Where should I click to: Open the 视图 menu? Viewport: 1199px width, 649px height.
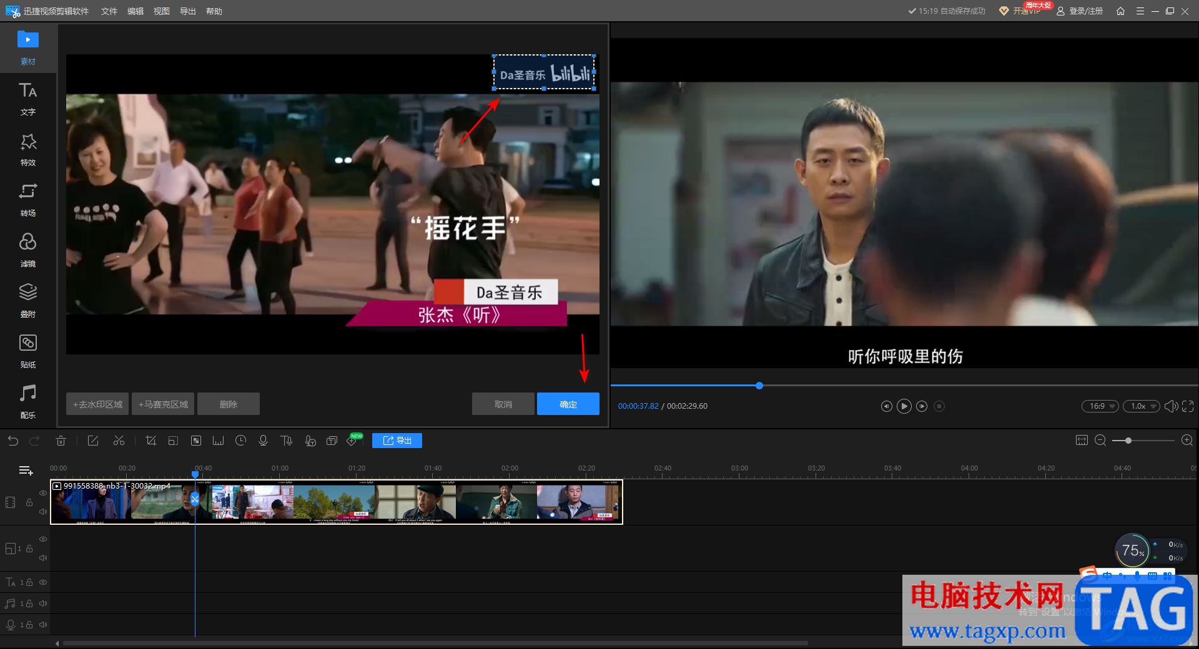tap(162, 11)
